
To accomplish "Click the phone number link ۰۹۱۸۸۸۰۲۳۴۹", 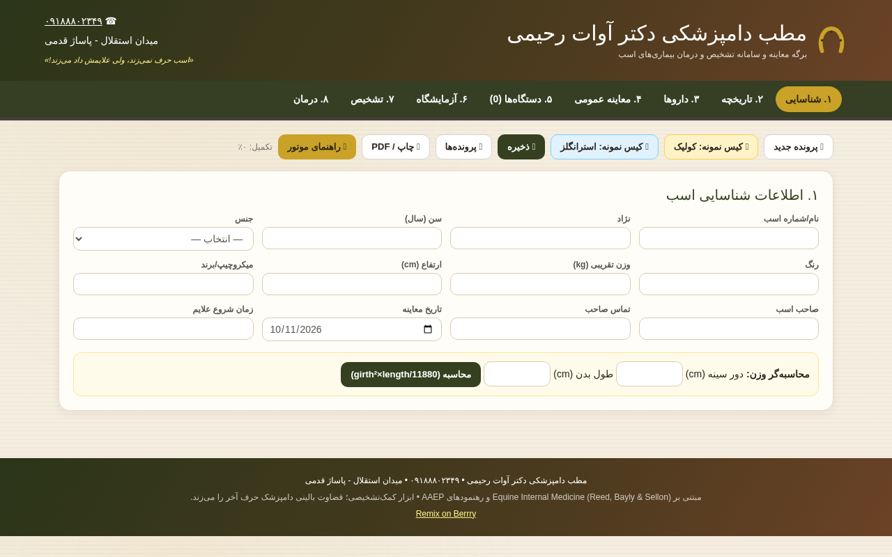I will tap(73, 21).
